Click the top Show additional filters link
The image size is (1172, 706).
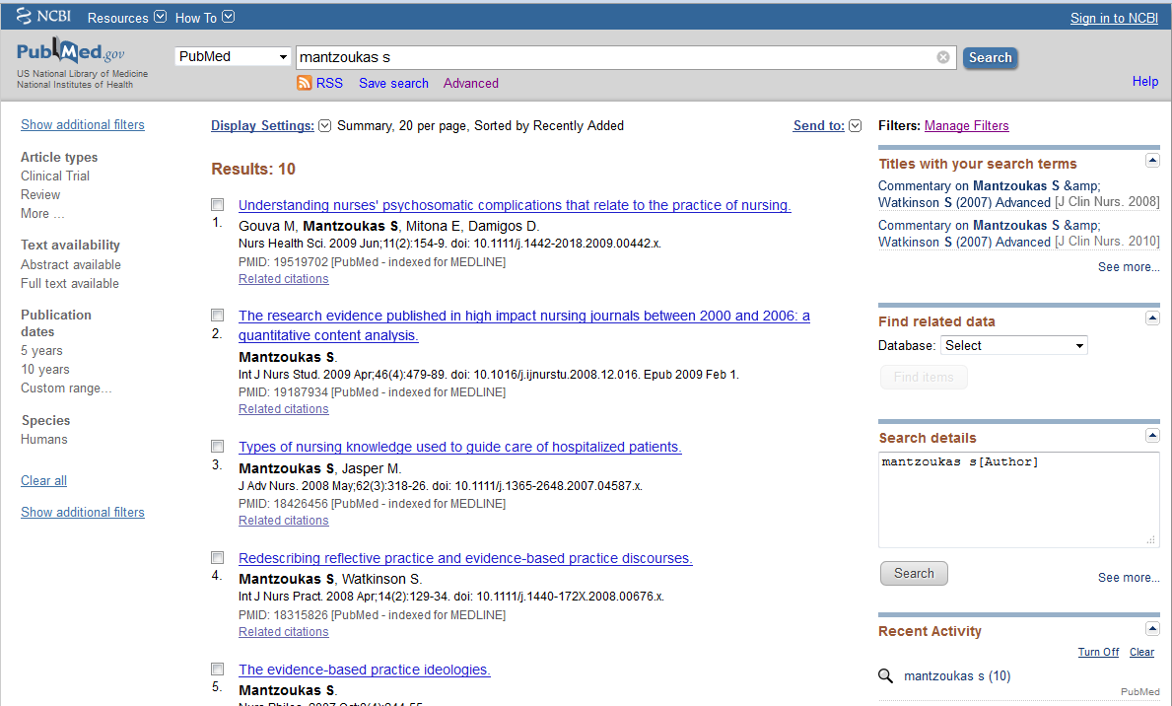(82, 125)
